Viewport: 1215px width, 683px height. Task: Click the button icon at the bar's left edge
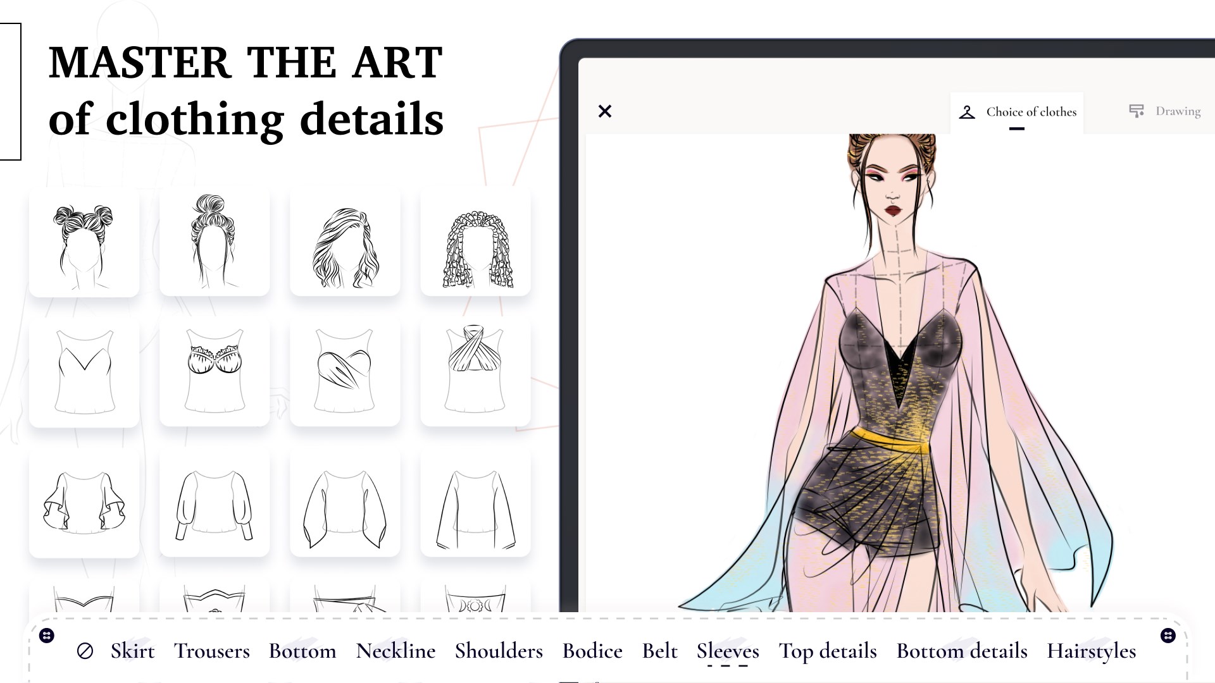47,635
